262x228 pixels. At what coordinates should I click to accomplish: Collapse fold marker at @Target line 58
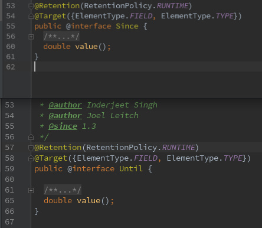pos(31,158)
